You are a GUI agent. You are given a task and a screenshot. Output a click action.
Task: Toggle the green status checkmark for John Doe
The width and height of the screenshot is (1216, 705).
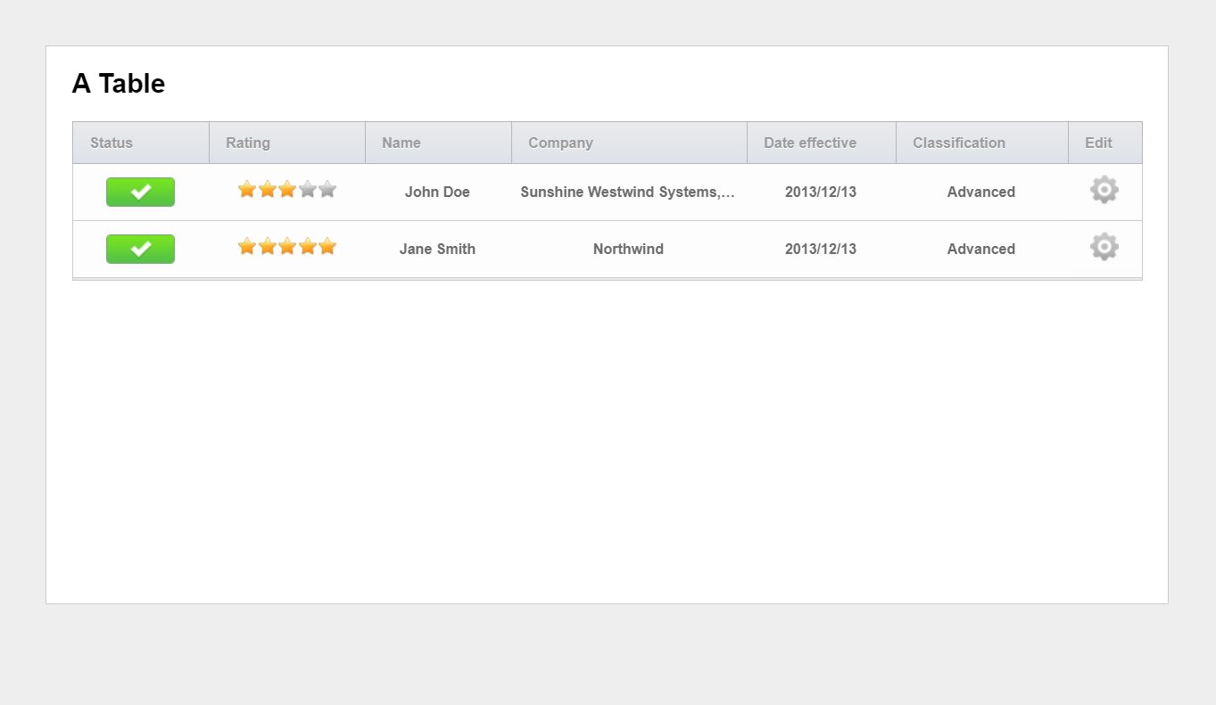[x=140, y=191]
